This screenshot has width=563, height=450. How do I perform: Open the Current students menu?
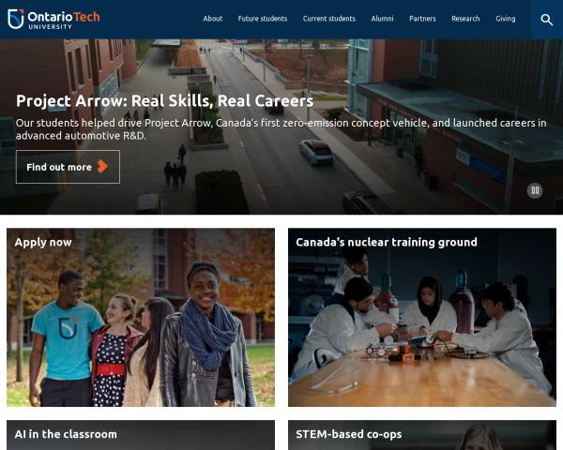coord(329,19)
